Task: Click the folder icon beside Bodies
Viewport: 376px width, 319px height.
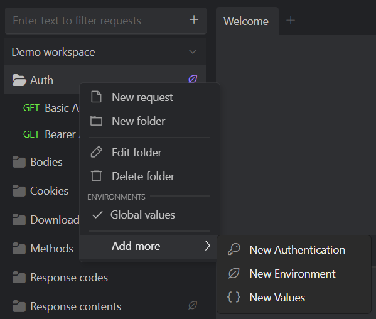Action: [19, 162]
